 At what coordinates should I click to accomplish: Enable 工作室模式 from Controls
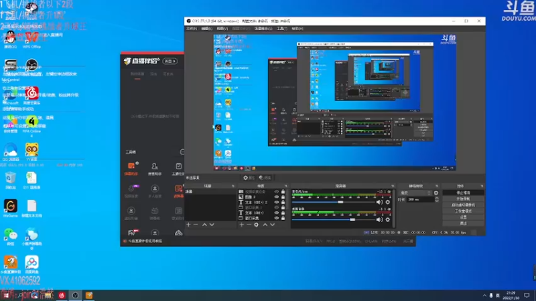463,211
